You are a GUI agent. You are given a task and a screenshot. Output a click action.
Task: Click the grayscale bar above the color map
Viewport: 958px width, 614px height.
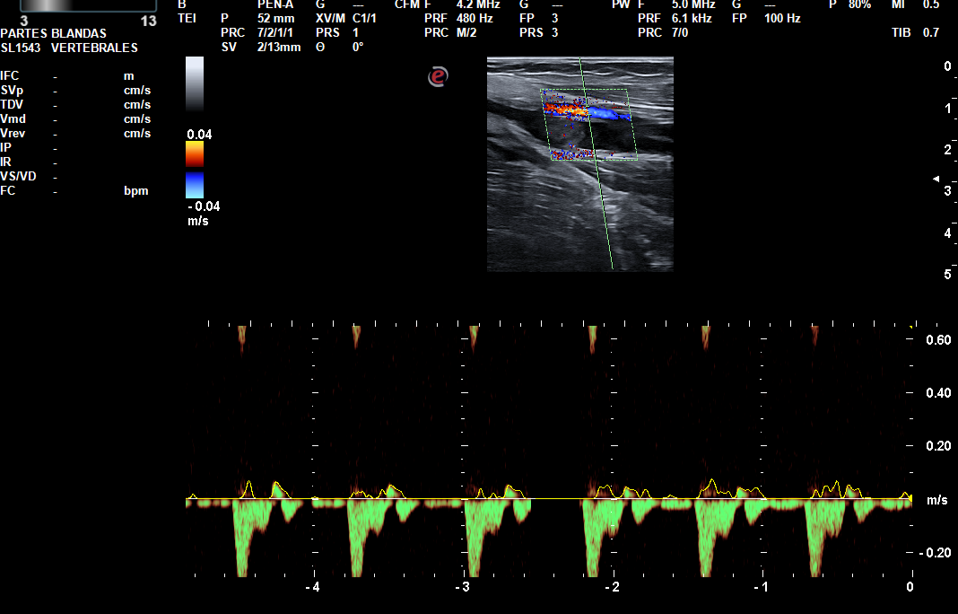click(195, 83)
